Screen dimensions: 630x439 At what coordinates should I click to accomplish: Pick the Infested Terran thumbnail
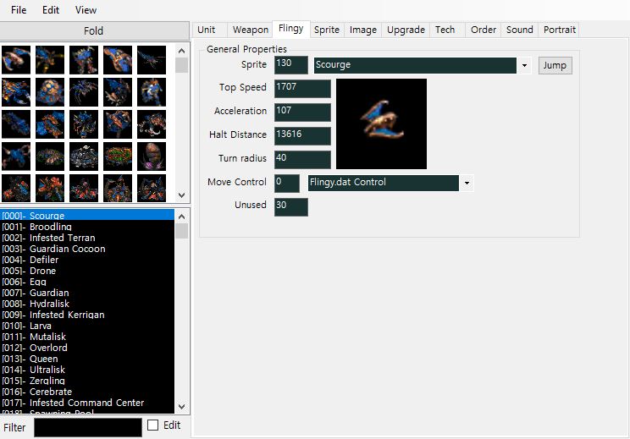pyautogui.click(x=84, y=60)
